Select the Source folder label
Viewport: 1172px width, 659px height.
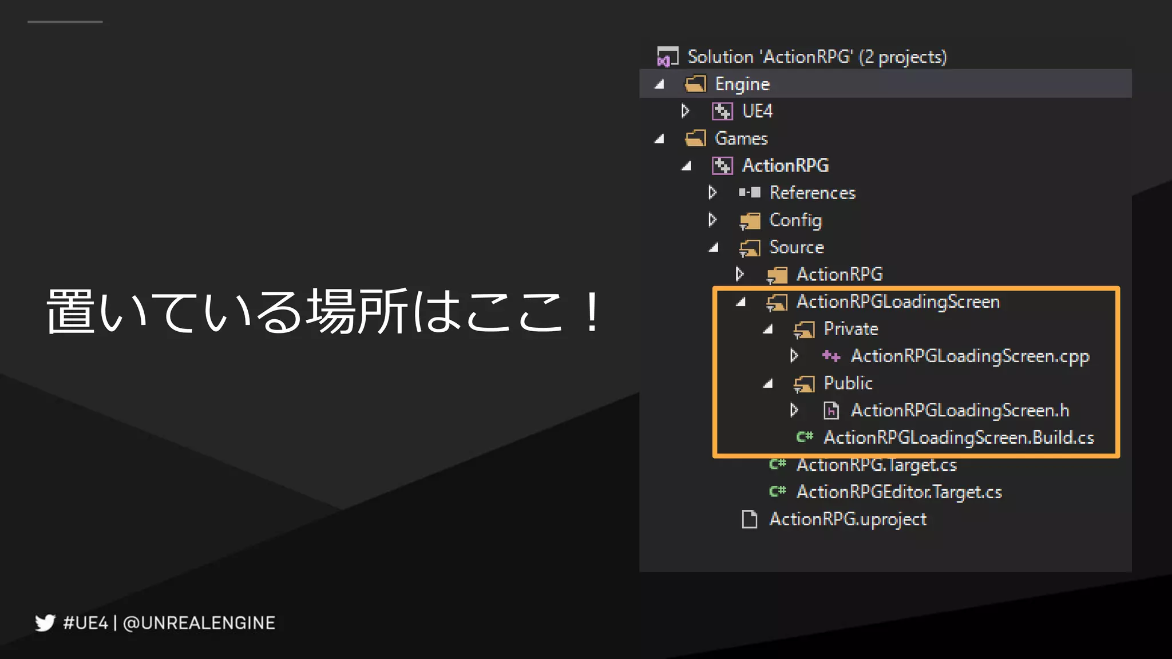point(797,248)
